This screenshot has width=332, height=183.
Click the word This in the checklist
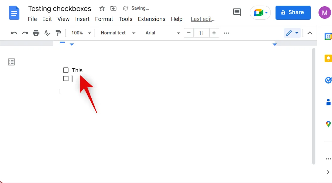click(77, 70)
